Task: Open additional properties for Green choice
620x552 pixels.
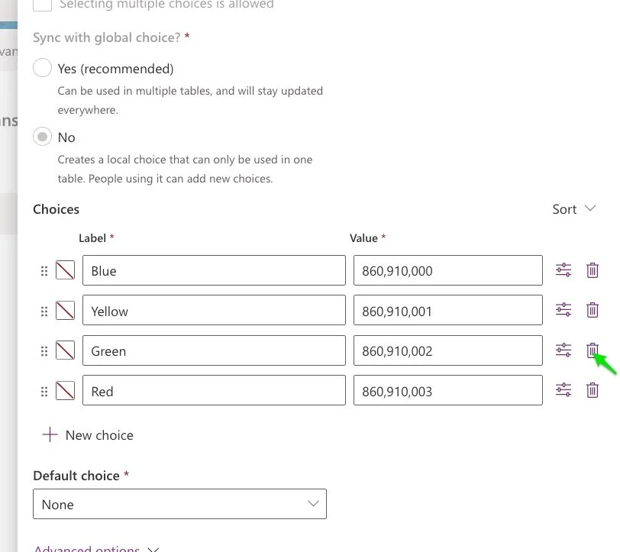Action: (x=563, y=350)
